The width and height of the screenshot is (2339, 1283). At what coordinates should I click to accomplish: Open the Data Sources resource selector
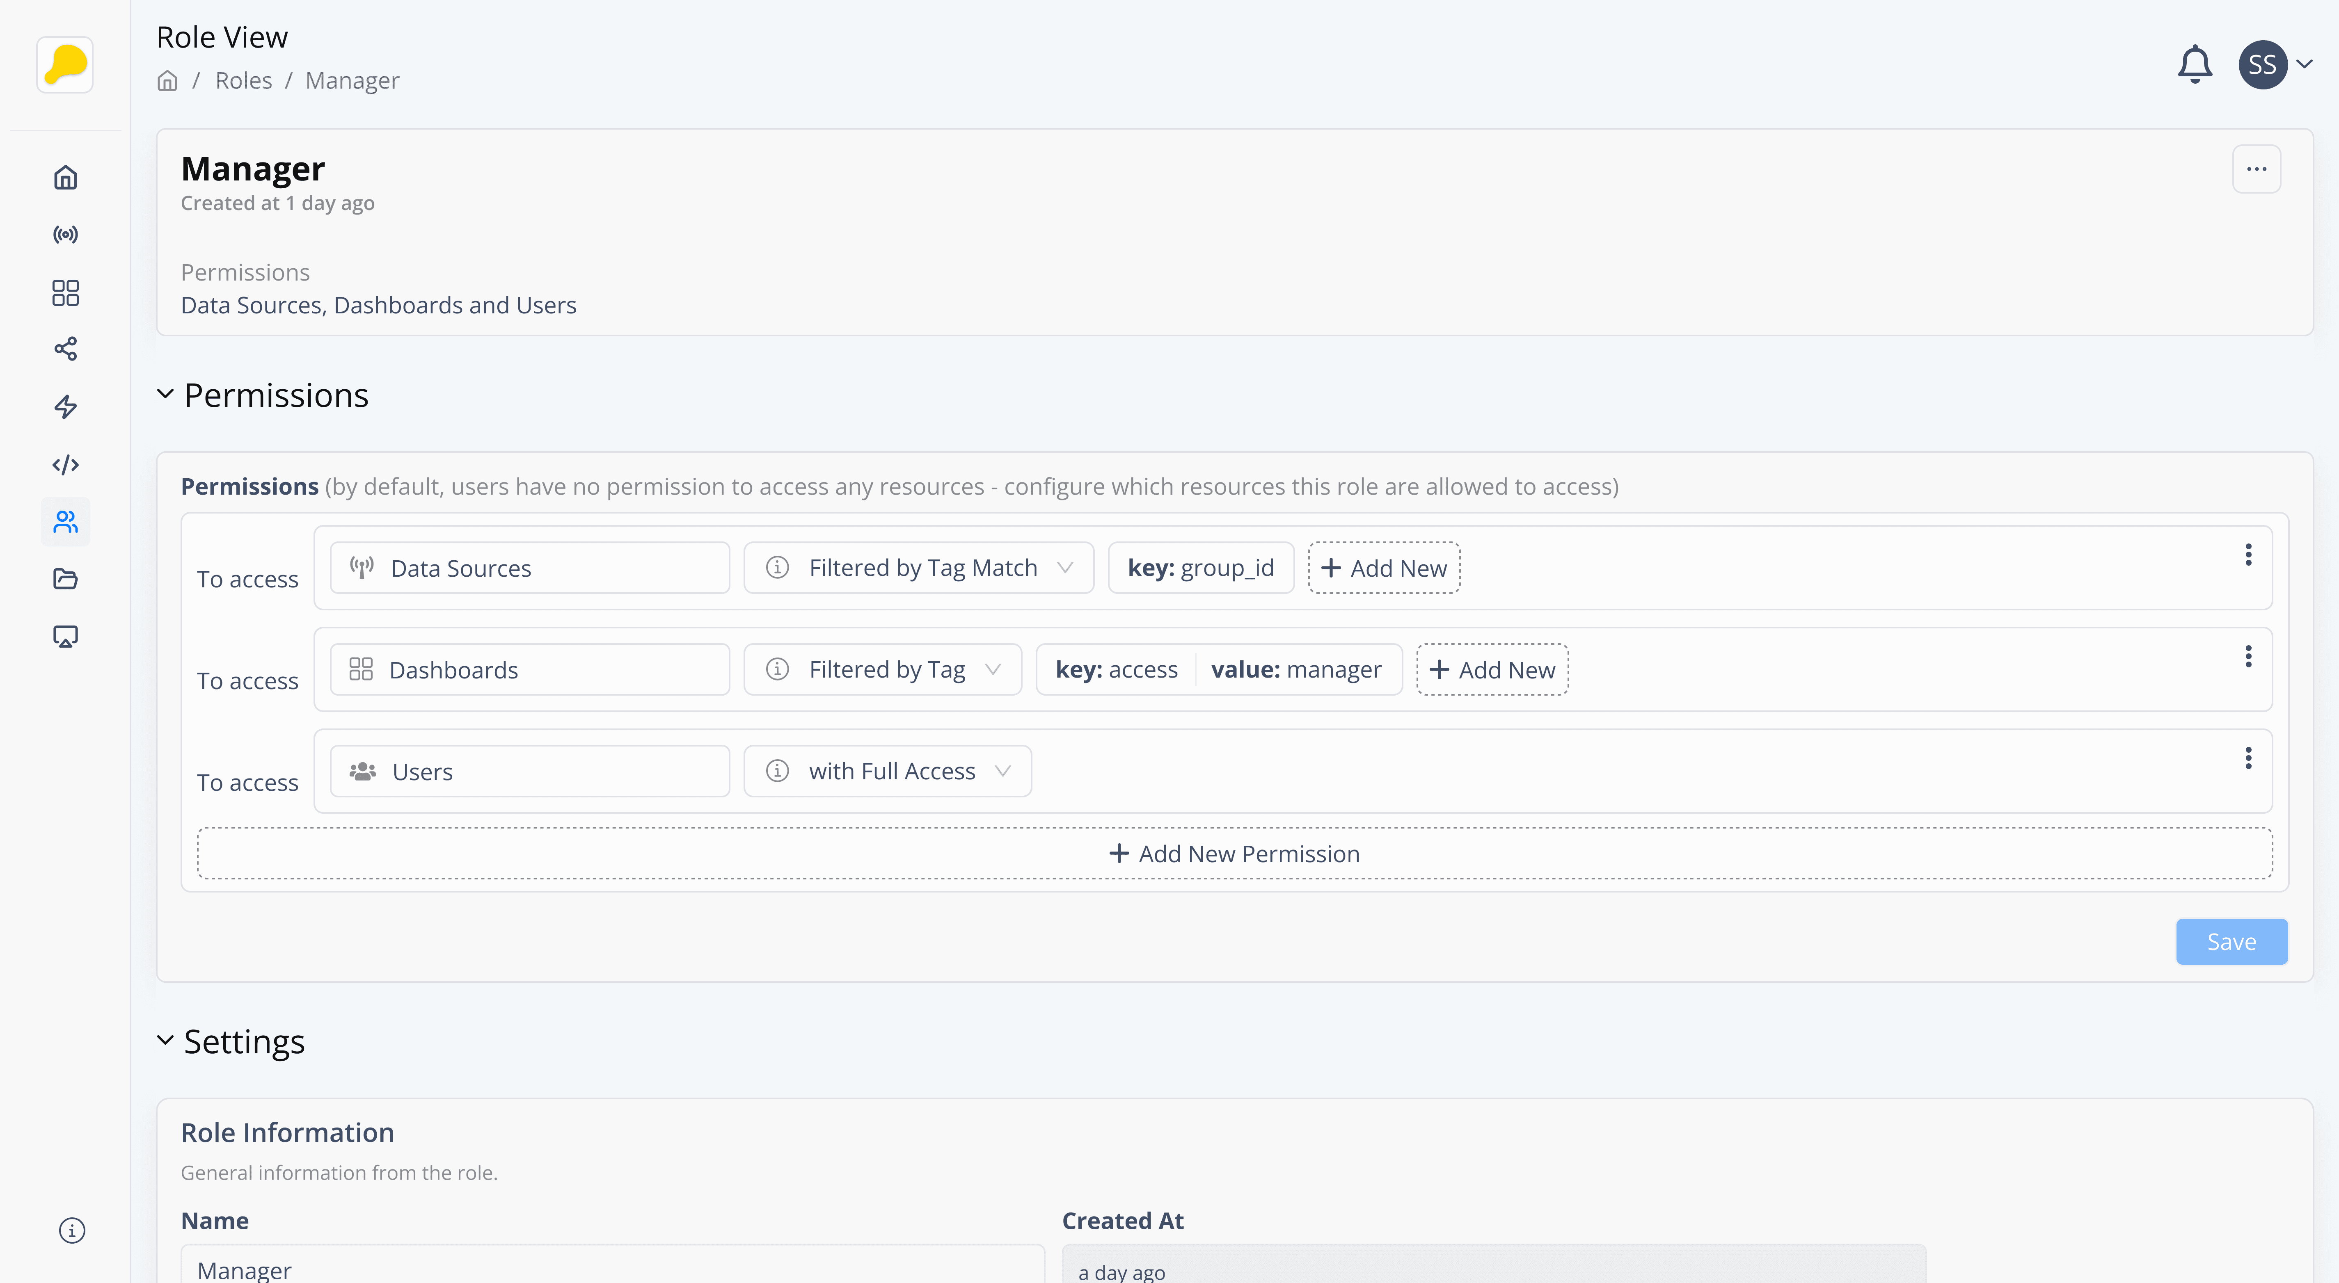[x=529, y=568]
